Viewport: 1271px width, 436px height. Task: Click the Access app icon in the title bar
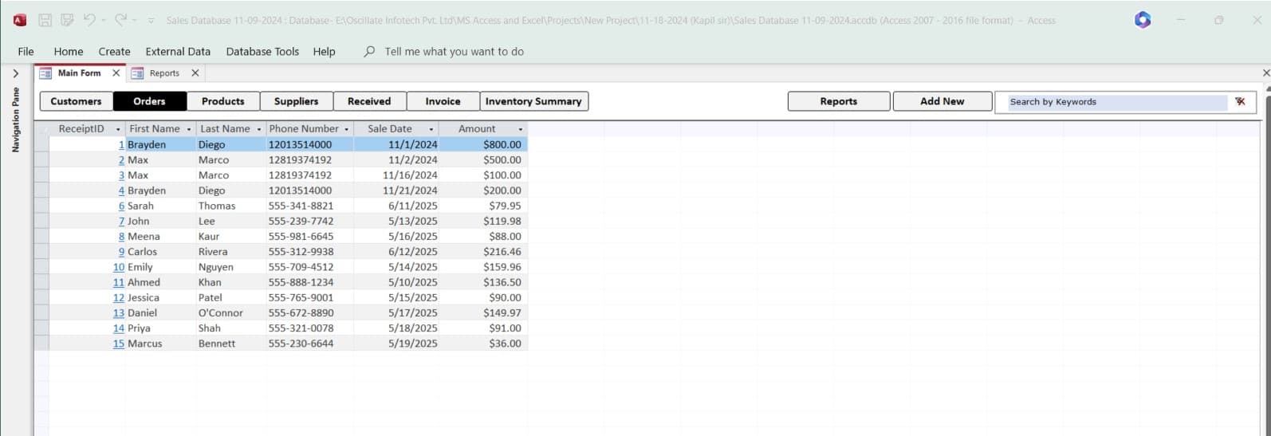[19, 20]
